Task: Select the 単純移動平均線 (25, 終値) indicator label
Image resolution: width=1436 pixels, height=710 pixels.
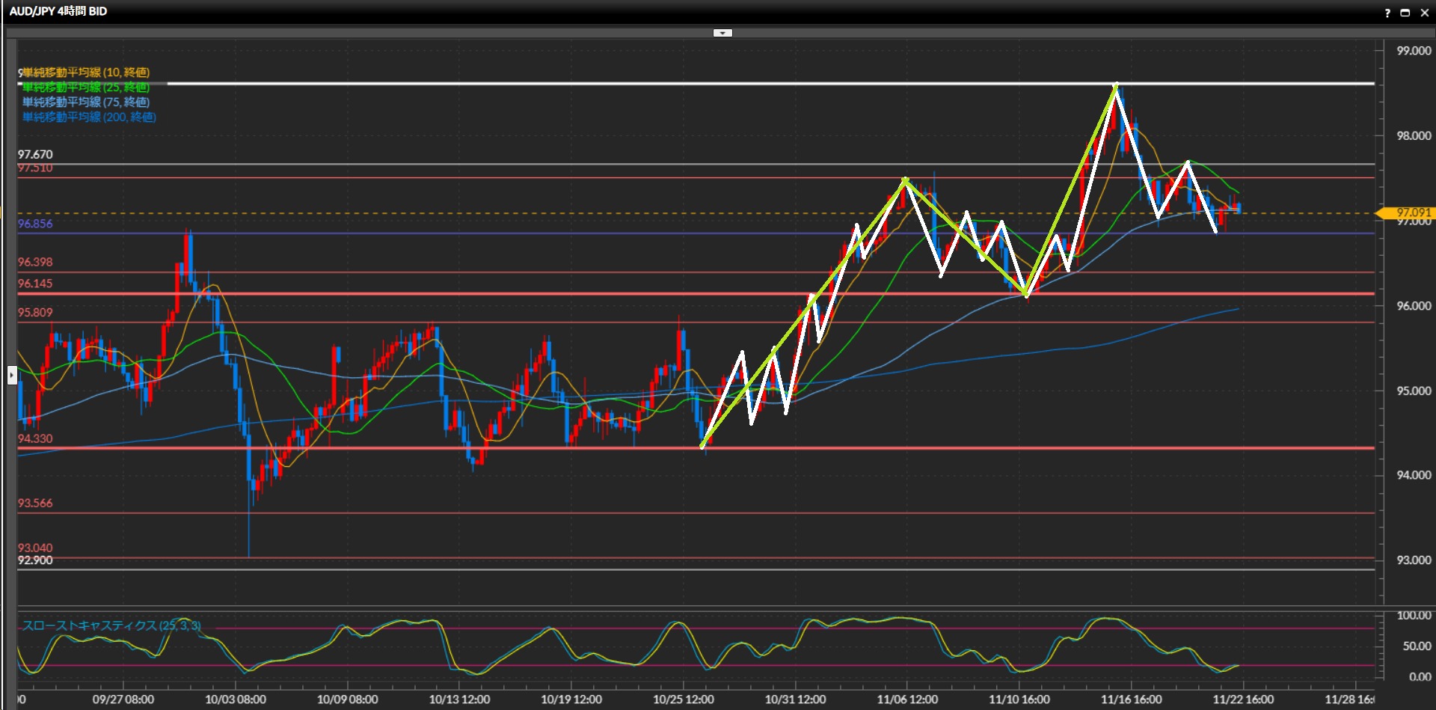Action: [x=86, y=88]
